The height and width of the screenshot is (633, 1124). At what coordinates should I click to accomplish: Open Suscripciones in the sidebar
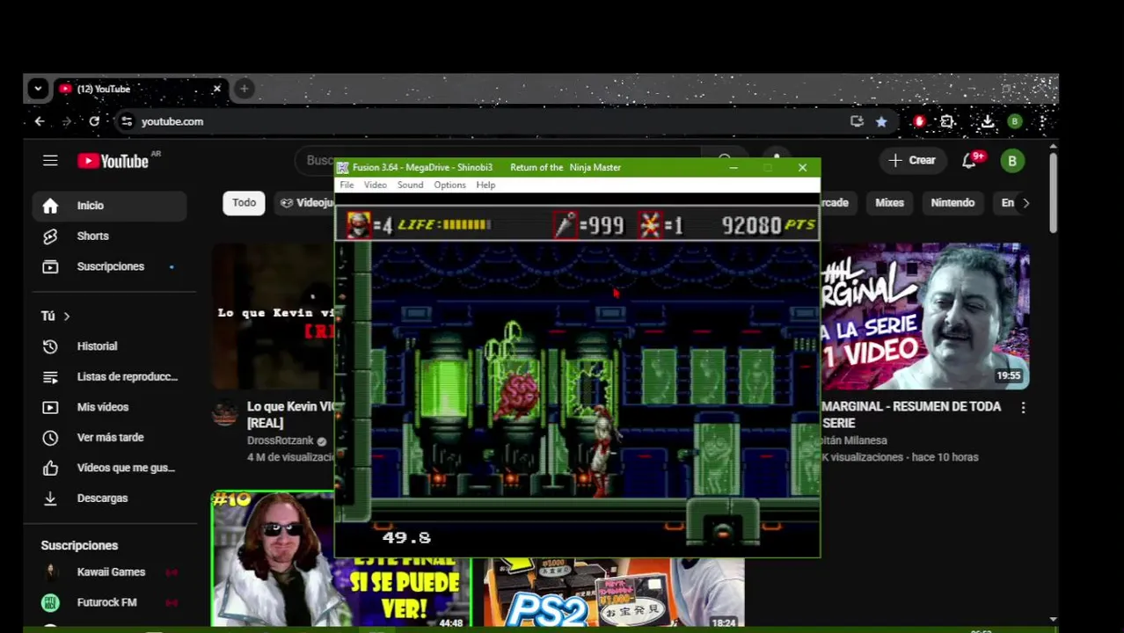110,266
